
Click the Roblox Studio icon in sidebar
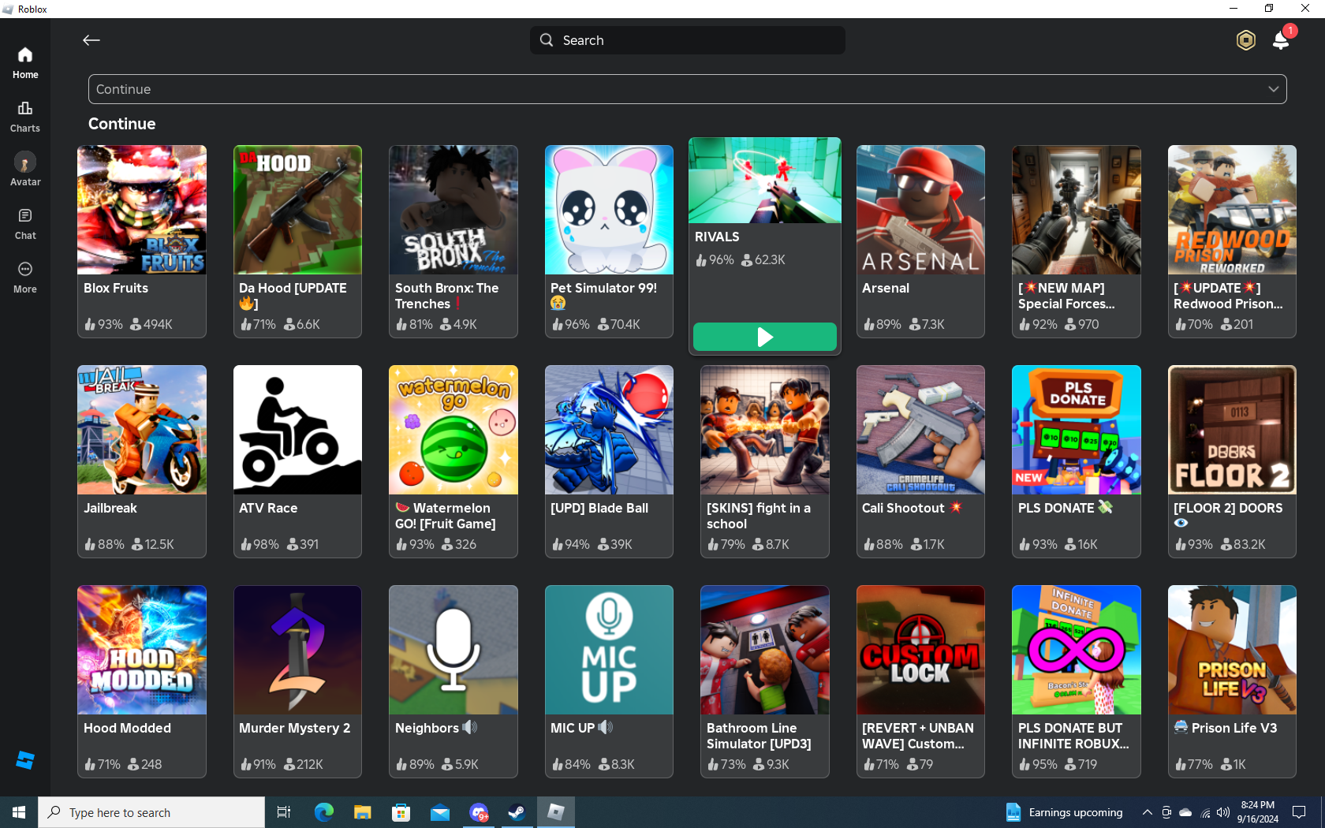pos(25,760)
